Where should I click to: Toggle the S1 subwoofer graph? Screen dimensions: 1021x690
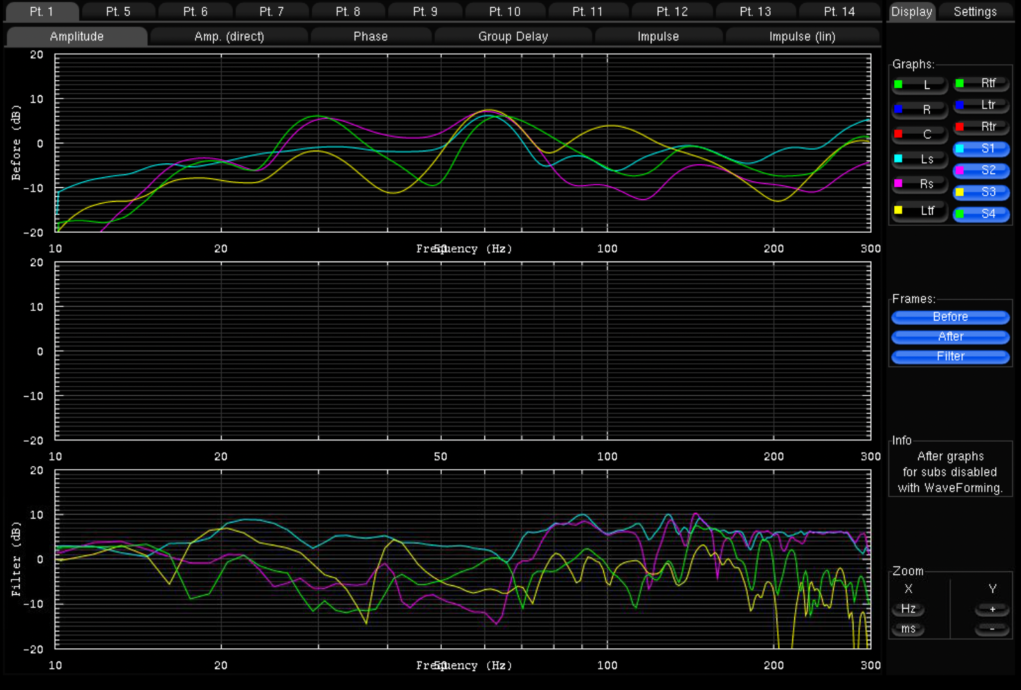click(x=981, y=149)
